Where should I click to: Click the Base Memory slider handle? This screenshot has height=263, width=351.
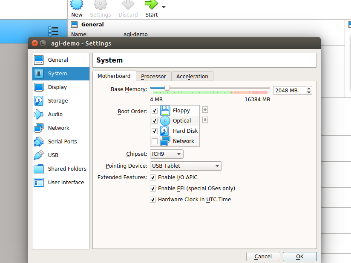pyautogui.click(x=167, y=88)
